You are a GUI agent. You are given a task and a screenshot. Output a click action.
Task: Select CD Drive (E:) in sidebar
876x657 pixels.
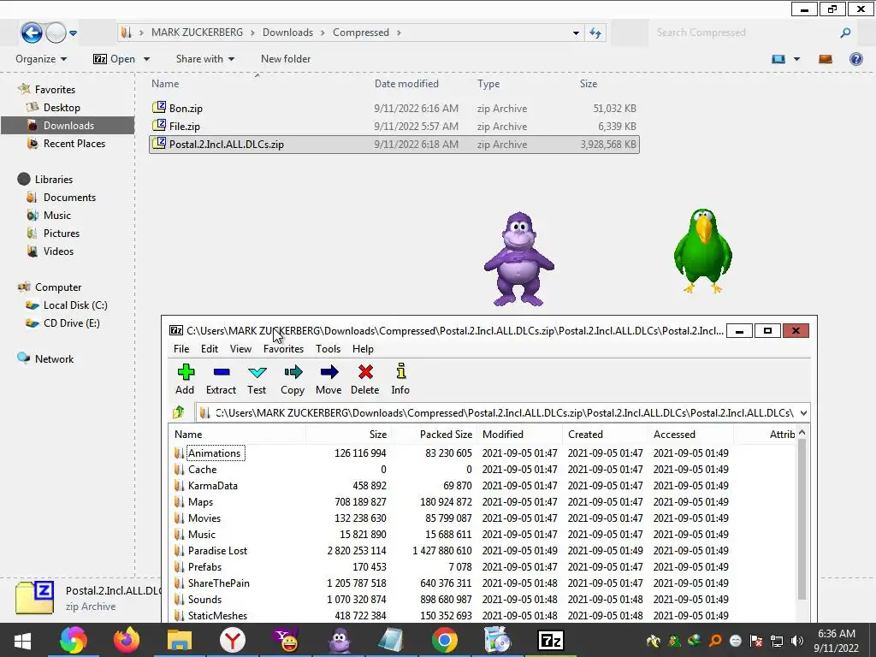pos(72,323)
